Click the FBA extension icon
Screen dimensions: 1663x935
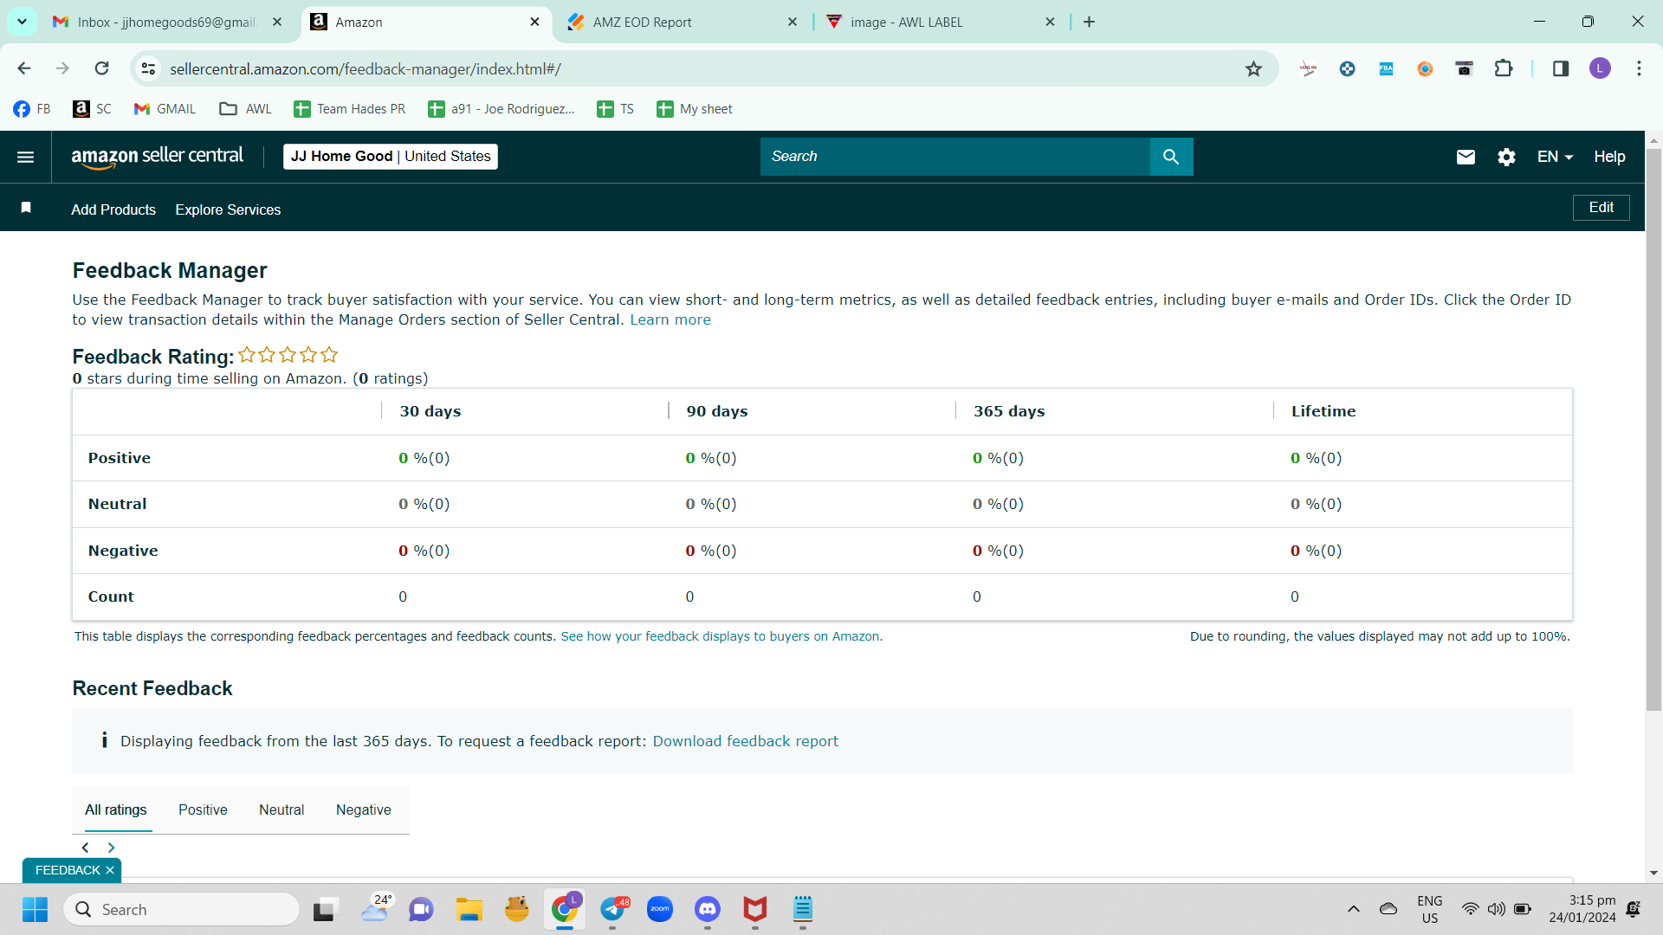(1386, 68)
